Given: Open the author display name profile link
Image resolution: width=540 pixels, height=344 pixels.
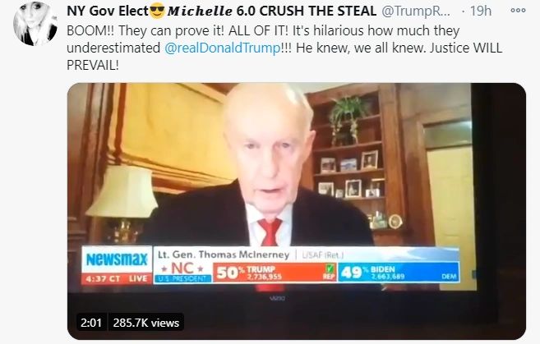Looking at the screenshot, I should (x=221, y=11).
